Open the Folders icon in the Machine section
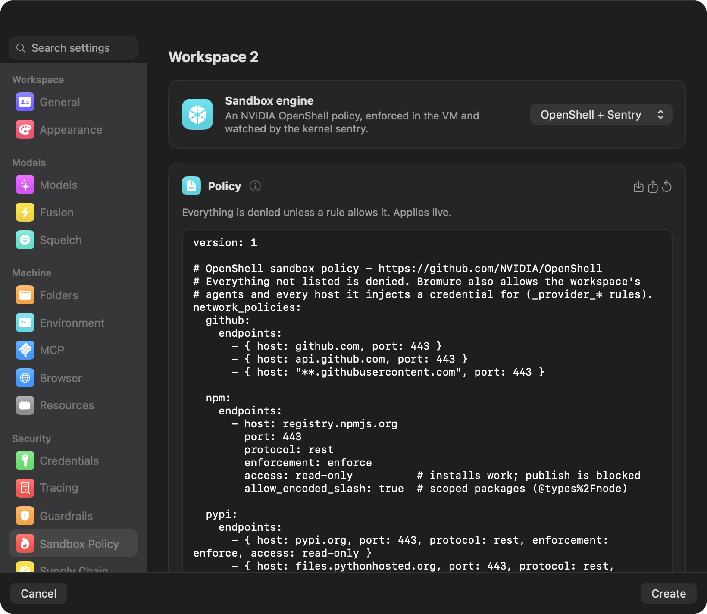The width and height of the screenshot is (707, 614). 25,295
